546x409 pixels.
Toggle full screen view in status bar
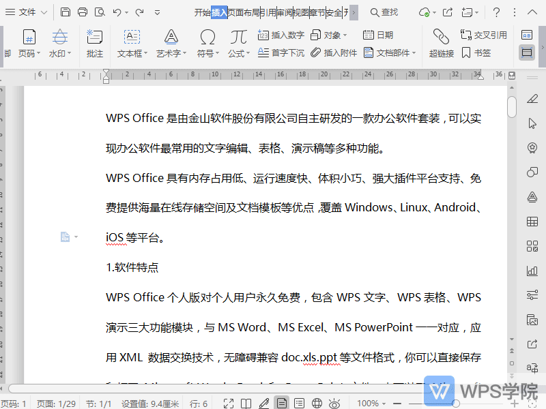[x=229, y=404]
